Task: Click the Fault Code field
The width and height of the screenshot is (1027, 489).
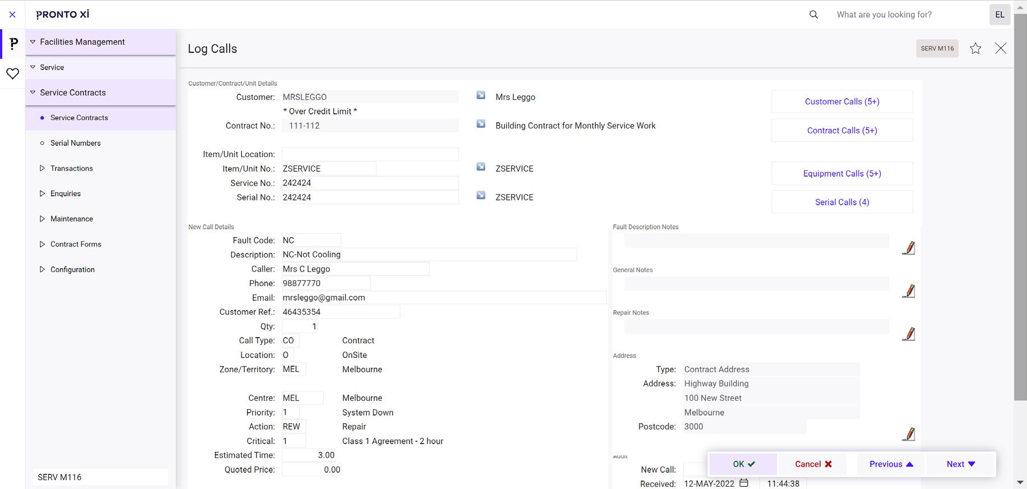Action: point(311,240)
